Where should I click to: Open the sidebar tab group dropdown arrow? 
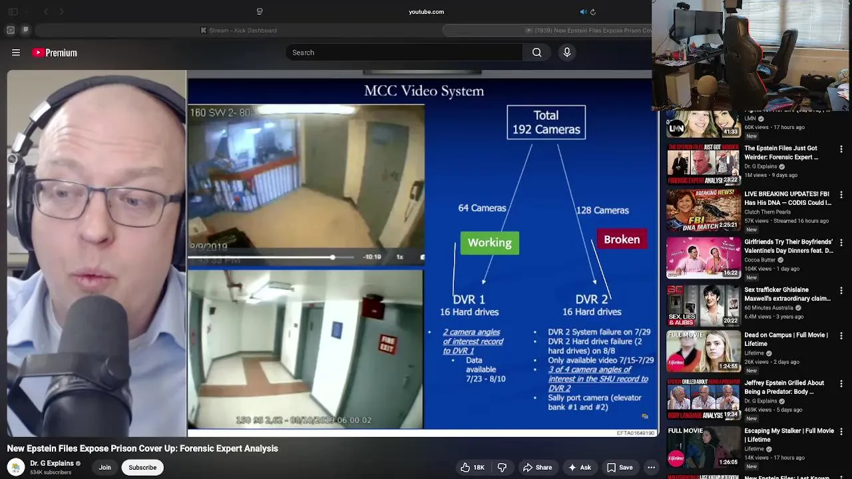tap(25, 12)
